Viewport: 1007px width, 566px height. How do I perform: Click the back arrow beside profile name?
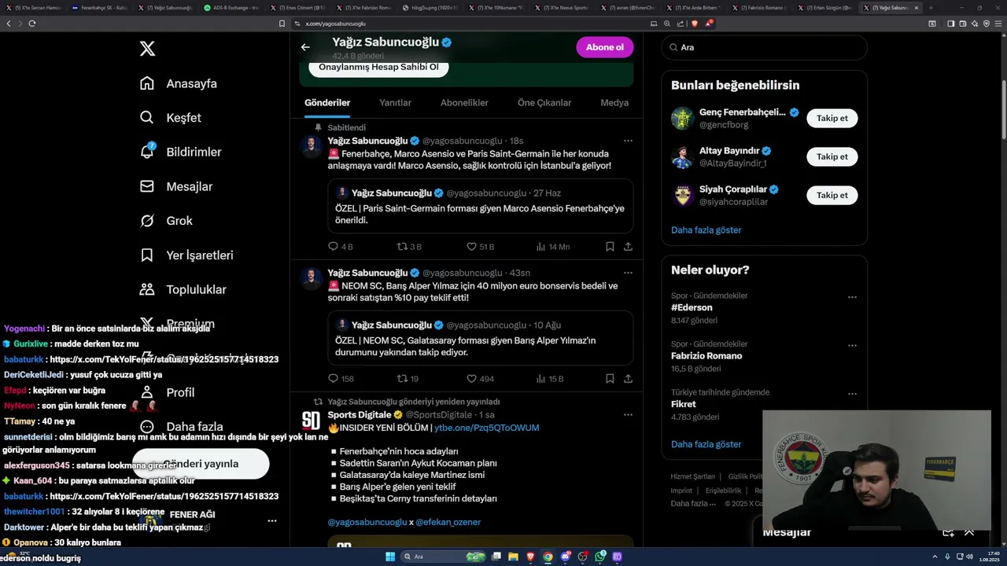click(x=305, y=47)
